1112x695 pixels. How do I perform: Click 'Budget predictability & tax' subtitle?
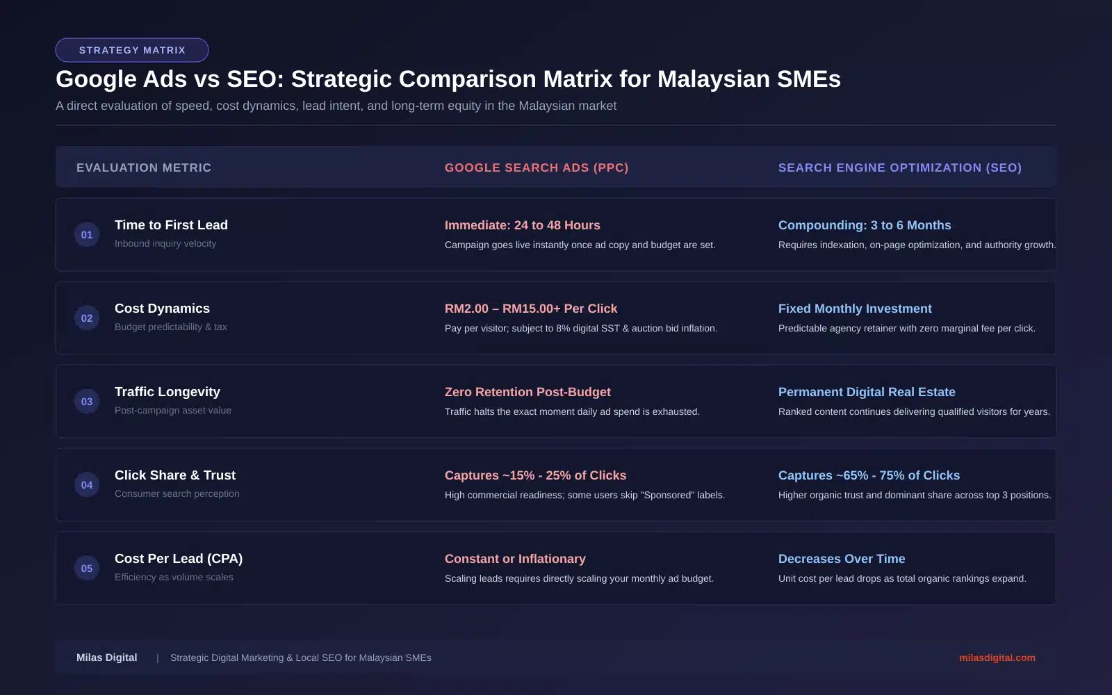(x=171, y=327)
